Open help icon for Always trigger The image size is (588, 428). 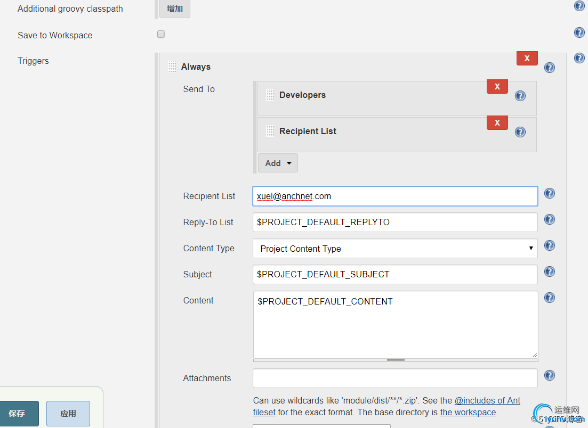point(550,68)
